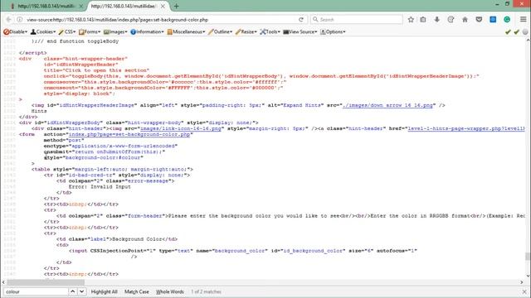The image size is (531, 298).
Task: Expand the Images toolbar menu
Action: [115, 31]
